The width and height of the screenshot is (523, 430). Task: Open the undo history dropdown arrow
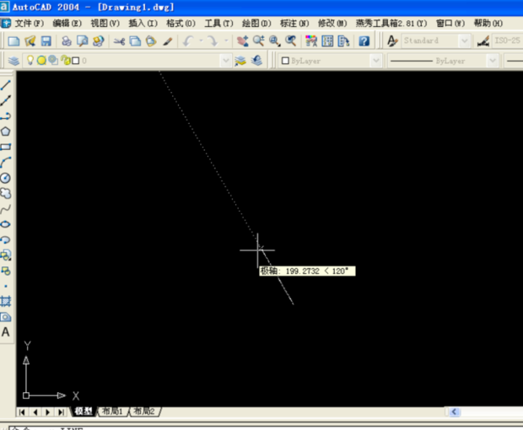point(201,41)
